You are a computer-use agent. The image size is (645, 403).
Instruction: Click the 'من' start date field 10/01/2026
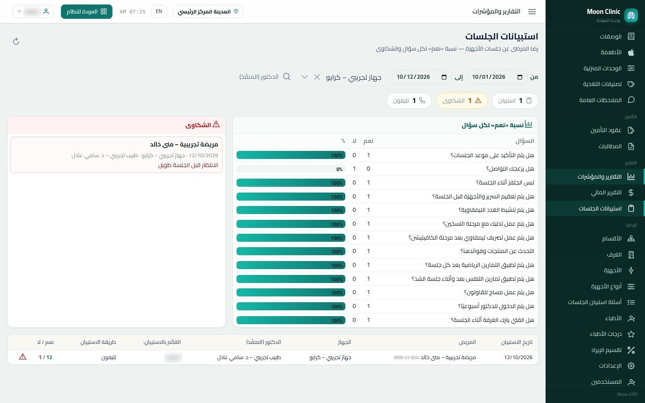498,77
